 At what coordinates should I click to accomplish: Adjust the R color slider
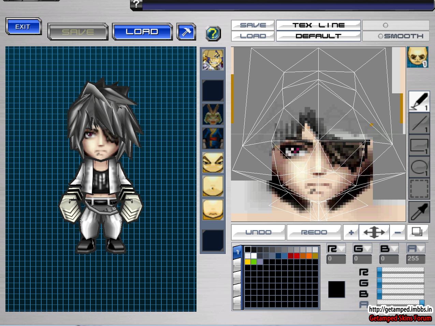tap(401, 271)
